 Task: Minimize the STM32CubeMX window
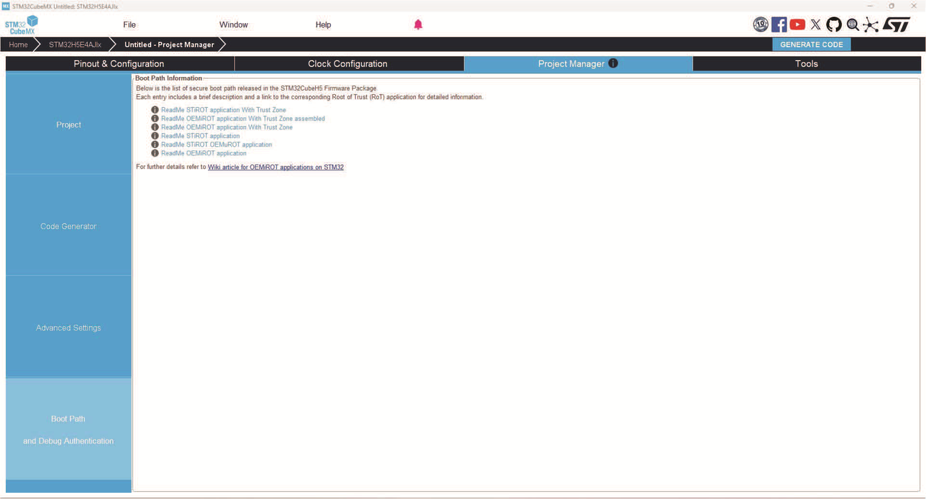pyautogui.click(x=870, y=6)
